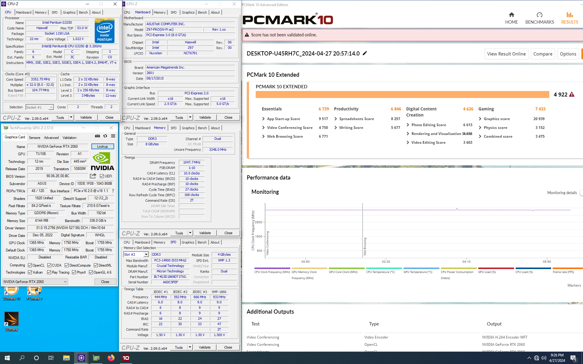
Task: Click the CPU Clock Frequency purple legend swatch
Action: pos(272,268)
